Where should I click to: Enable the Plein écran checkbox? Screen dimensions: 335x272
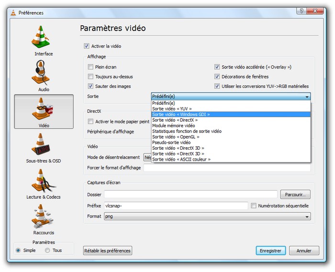pyautogui.click(x=90, y=67)
